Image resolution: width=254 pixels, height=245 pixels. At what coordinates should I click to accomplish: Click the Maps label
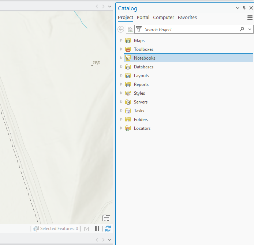(139, 41)
